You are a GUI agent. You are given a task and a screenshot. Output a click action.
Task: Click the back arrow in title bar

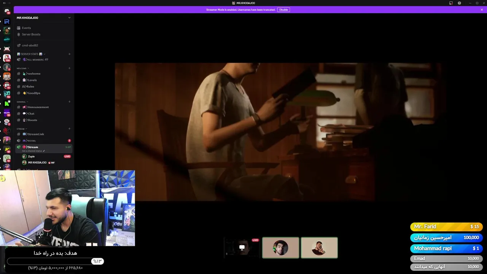4,3
